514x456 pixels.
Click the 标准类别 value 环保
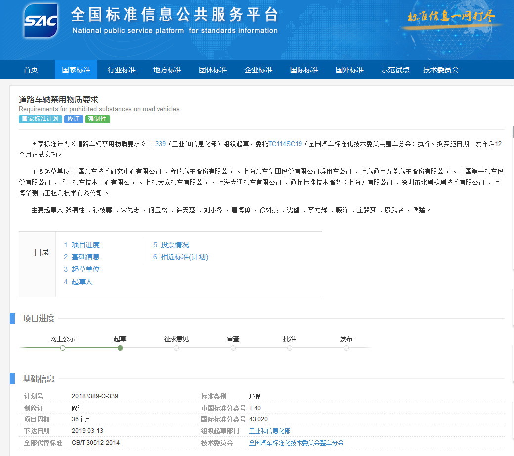[x=255, y=396]
